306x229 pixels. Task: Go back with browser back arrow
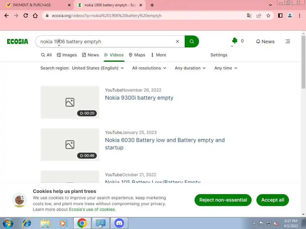[7, 16]
